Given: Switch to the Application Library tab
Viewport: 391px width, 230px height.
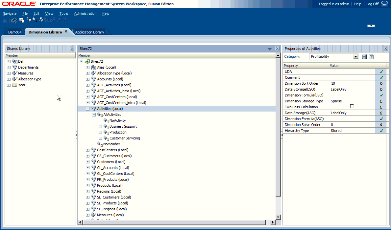Looking at the screenshot, I should [x=89, y=32].
